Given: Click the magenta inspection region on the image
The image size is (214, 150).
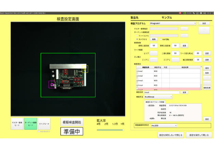Looking at the screenshot, I should (52, 84).
